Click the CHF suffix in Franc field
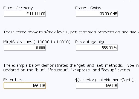The height and width of the screenshot is (99, 139). [x=113, y=14]
